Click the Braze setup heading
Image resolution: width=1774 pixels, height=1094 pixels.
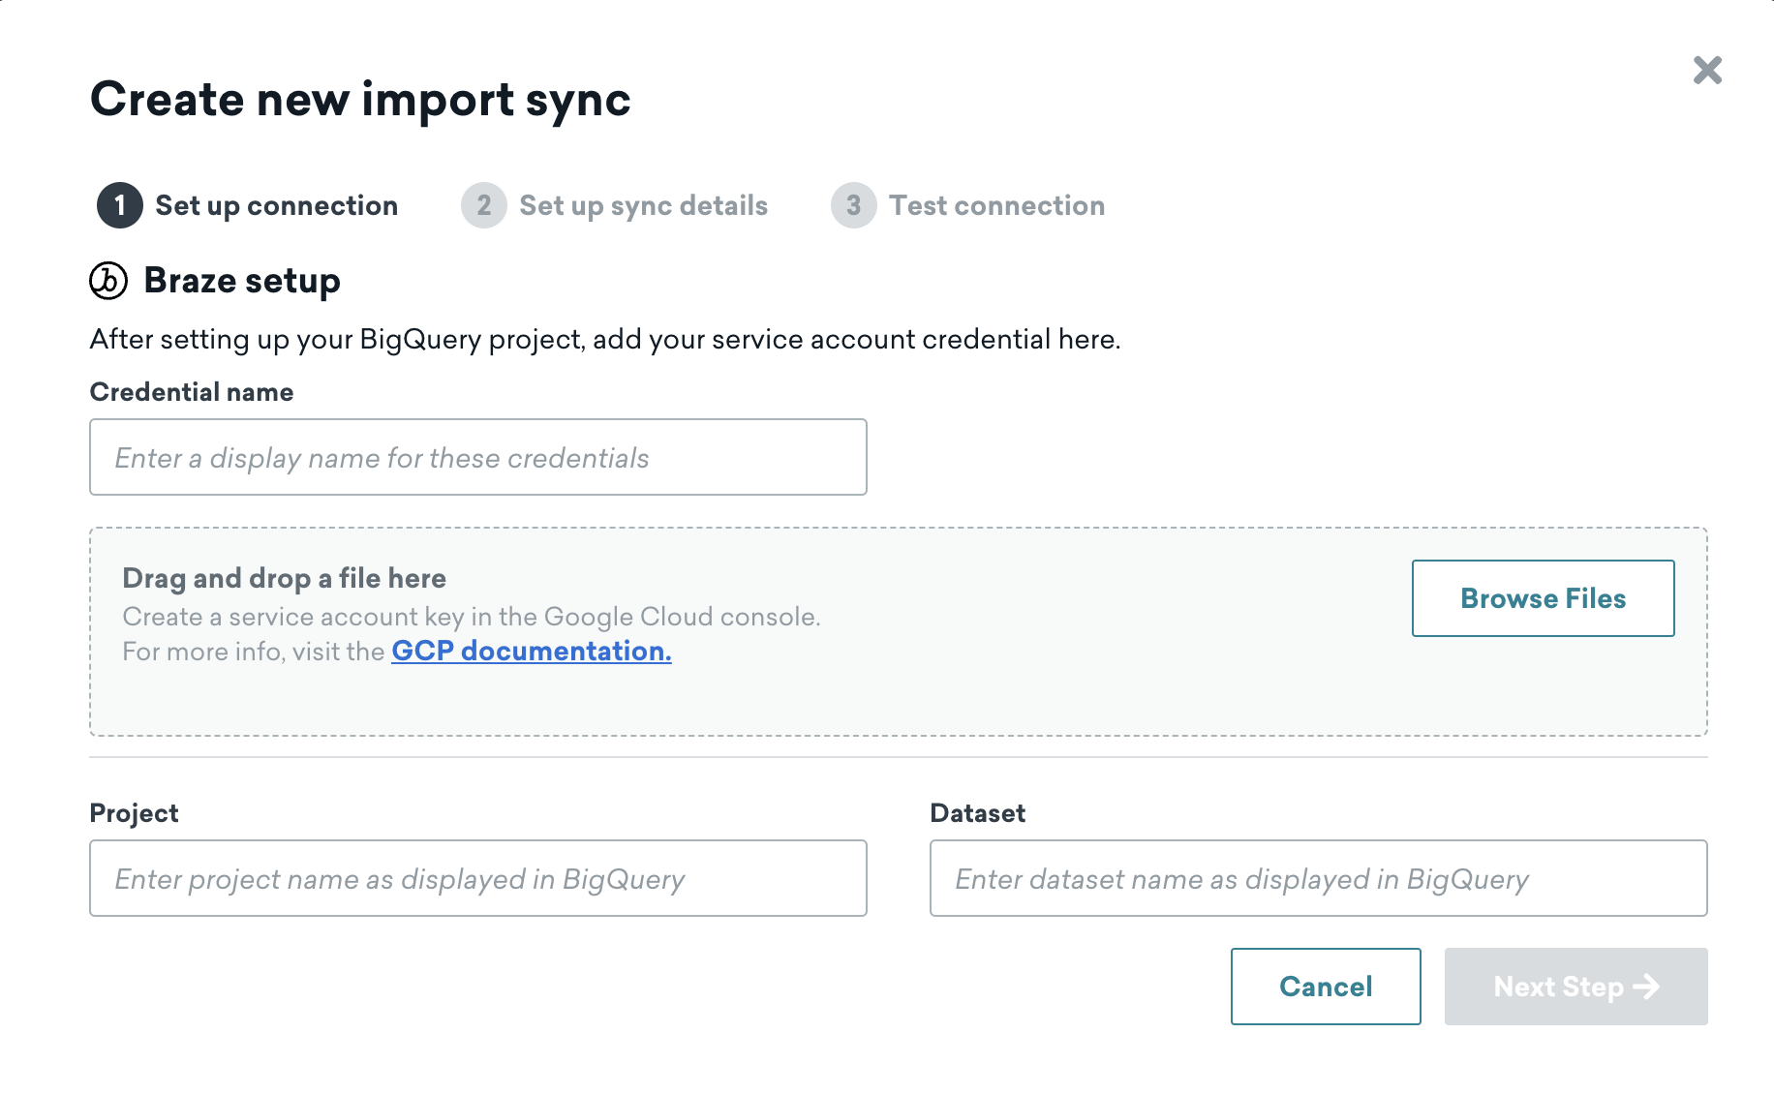coord(242,281)
